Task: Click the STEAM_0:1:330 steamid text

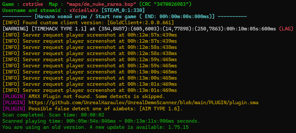Action: coord(123,10)
